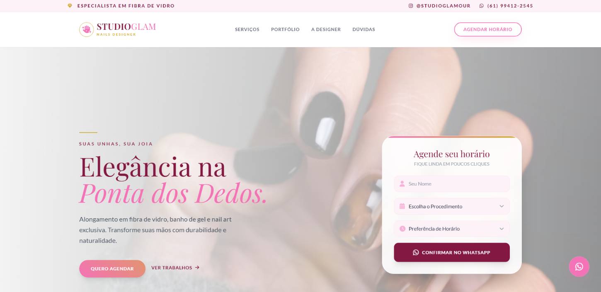
Task: Click the diamond icon beside Especialista em Fibra
Action: pos(70,6)
